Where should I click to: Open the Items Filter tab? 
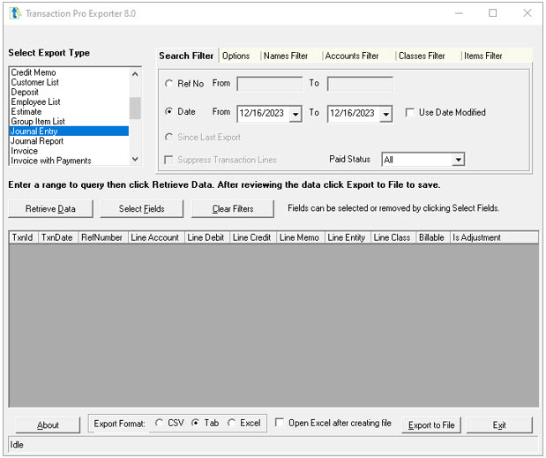(483, 56)
